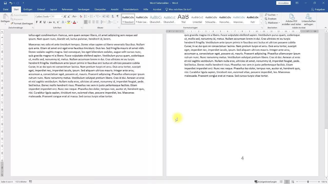328x184 pixels.
Task: Toggle bold formatting with the F icon
Action: (x=36, y=22)
